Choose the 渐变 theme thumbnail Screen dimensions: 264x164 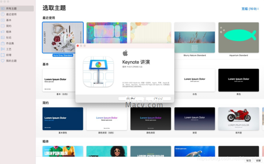click(195, 119)
